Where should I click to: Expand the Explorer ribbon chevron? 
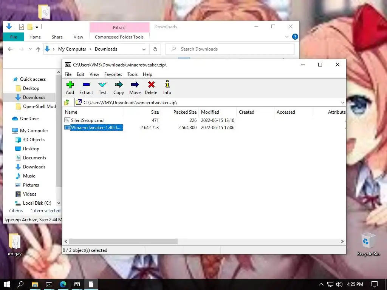[x=287, y=37]
